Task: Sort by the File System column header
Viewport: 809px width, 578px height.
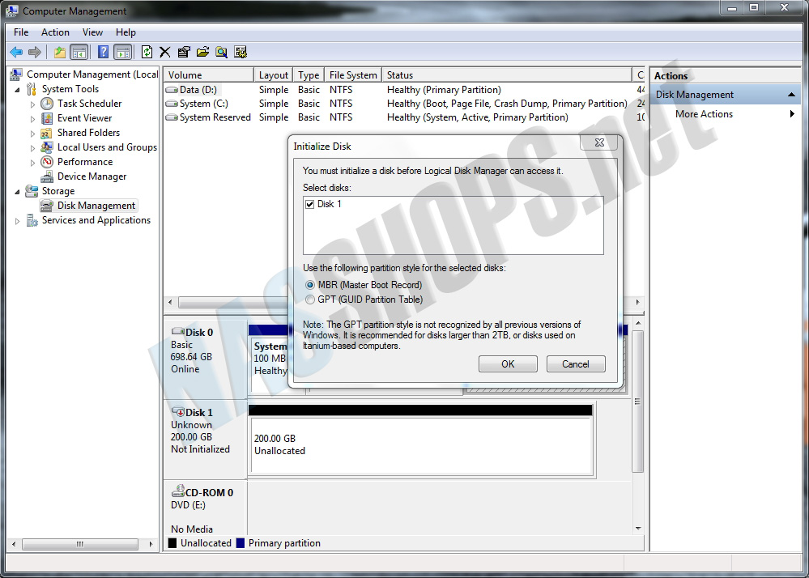Action: (353, 74)
